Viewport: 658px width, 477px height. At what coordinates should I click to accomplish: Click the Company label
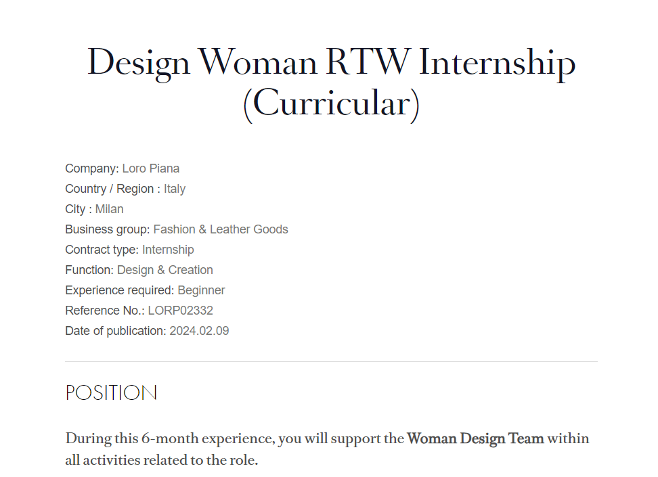click(x=92, y=169)
